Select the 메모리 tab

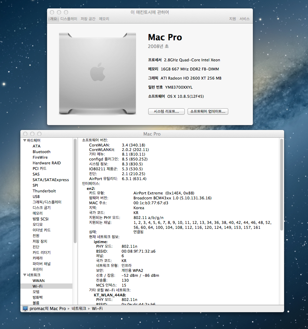tap(104, 19)
